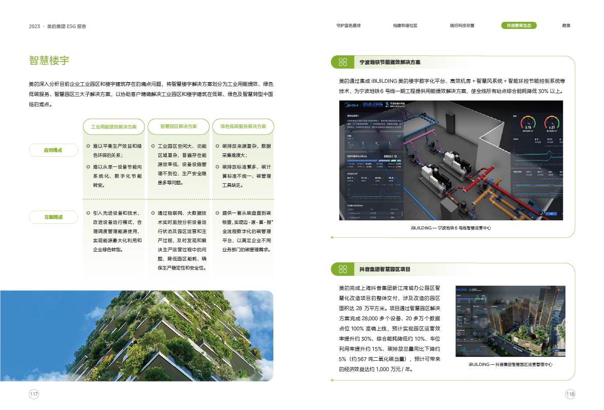Select the first tab in the top navigation
The width and height of the screenshot is (604, 410).
coord(348,25)
